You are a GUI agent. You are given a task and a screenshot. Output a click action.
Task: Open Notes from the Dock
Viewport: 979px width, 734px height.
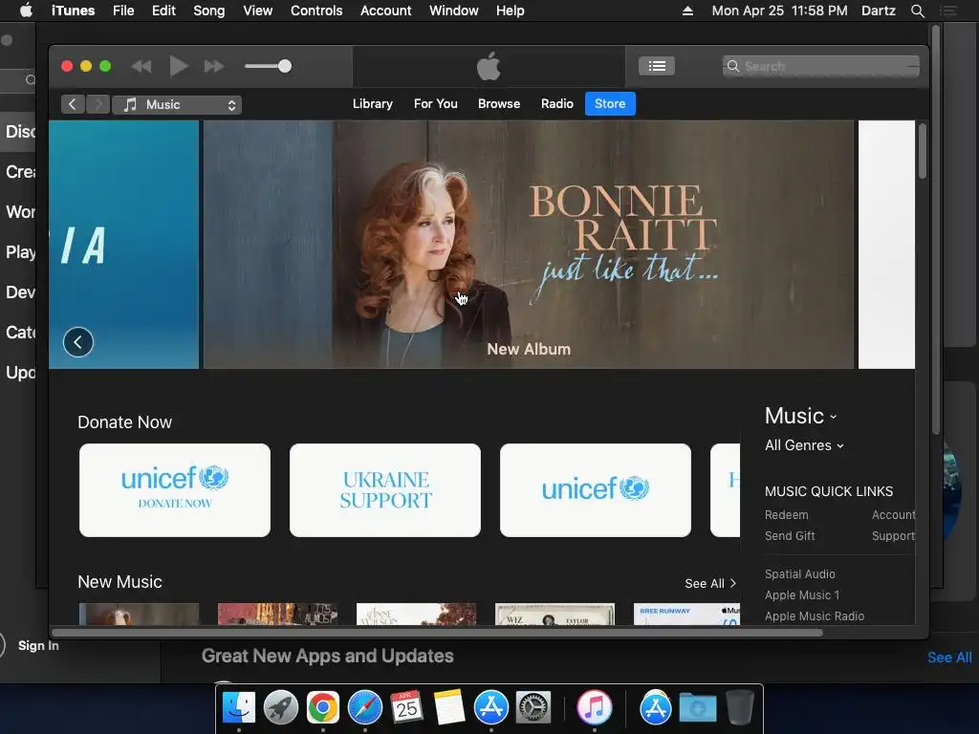(x=449, y=707)
